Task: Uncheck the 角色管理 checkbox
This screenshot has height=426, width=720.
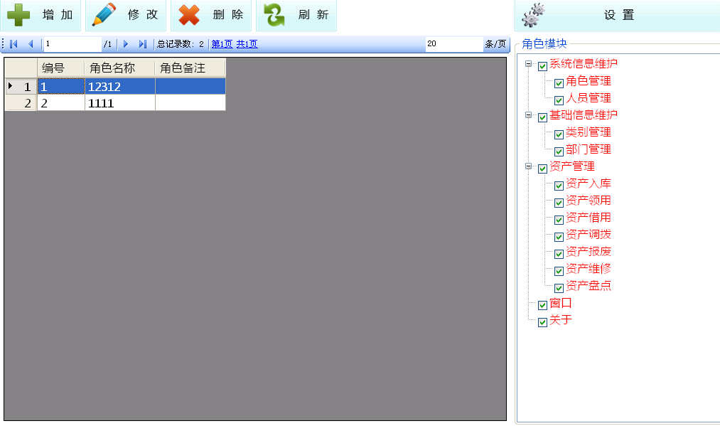Action: point(559,83)
